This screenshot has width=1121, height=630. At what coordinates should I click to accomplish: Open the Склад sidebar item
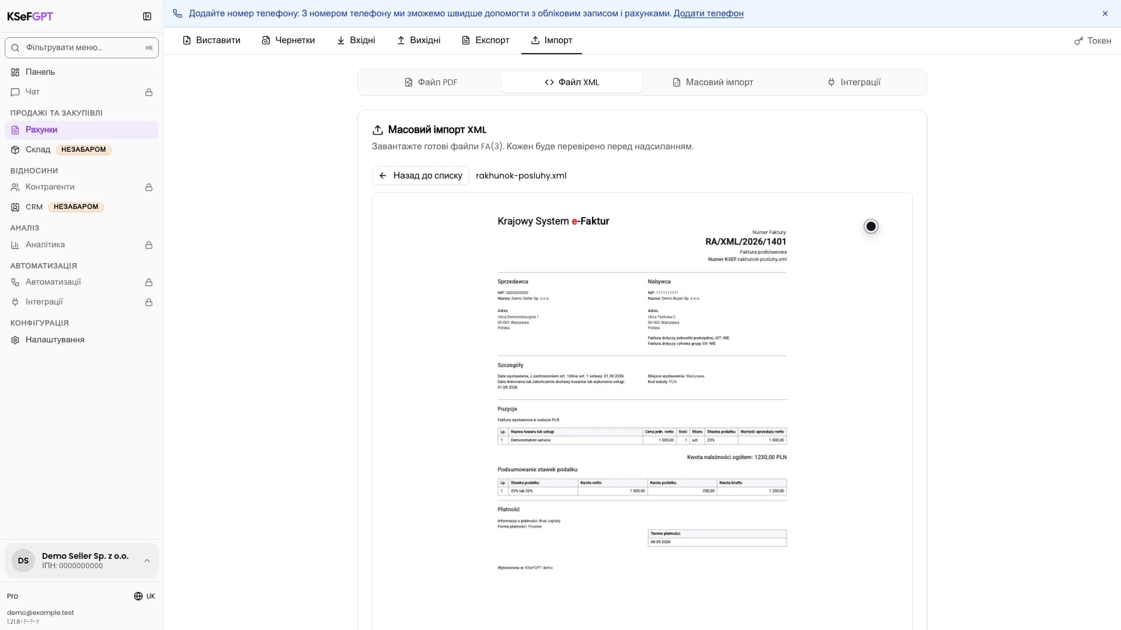pos(82,149)
